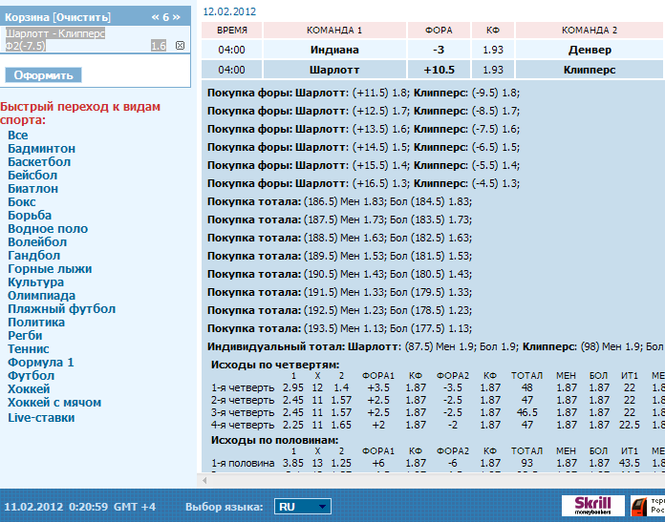Open the language selection dropdown RU

click(x=302, y=507)
